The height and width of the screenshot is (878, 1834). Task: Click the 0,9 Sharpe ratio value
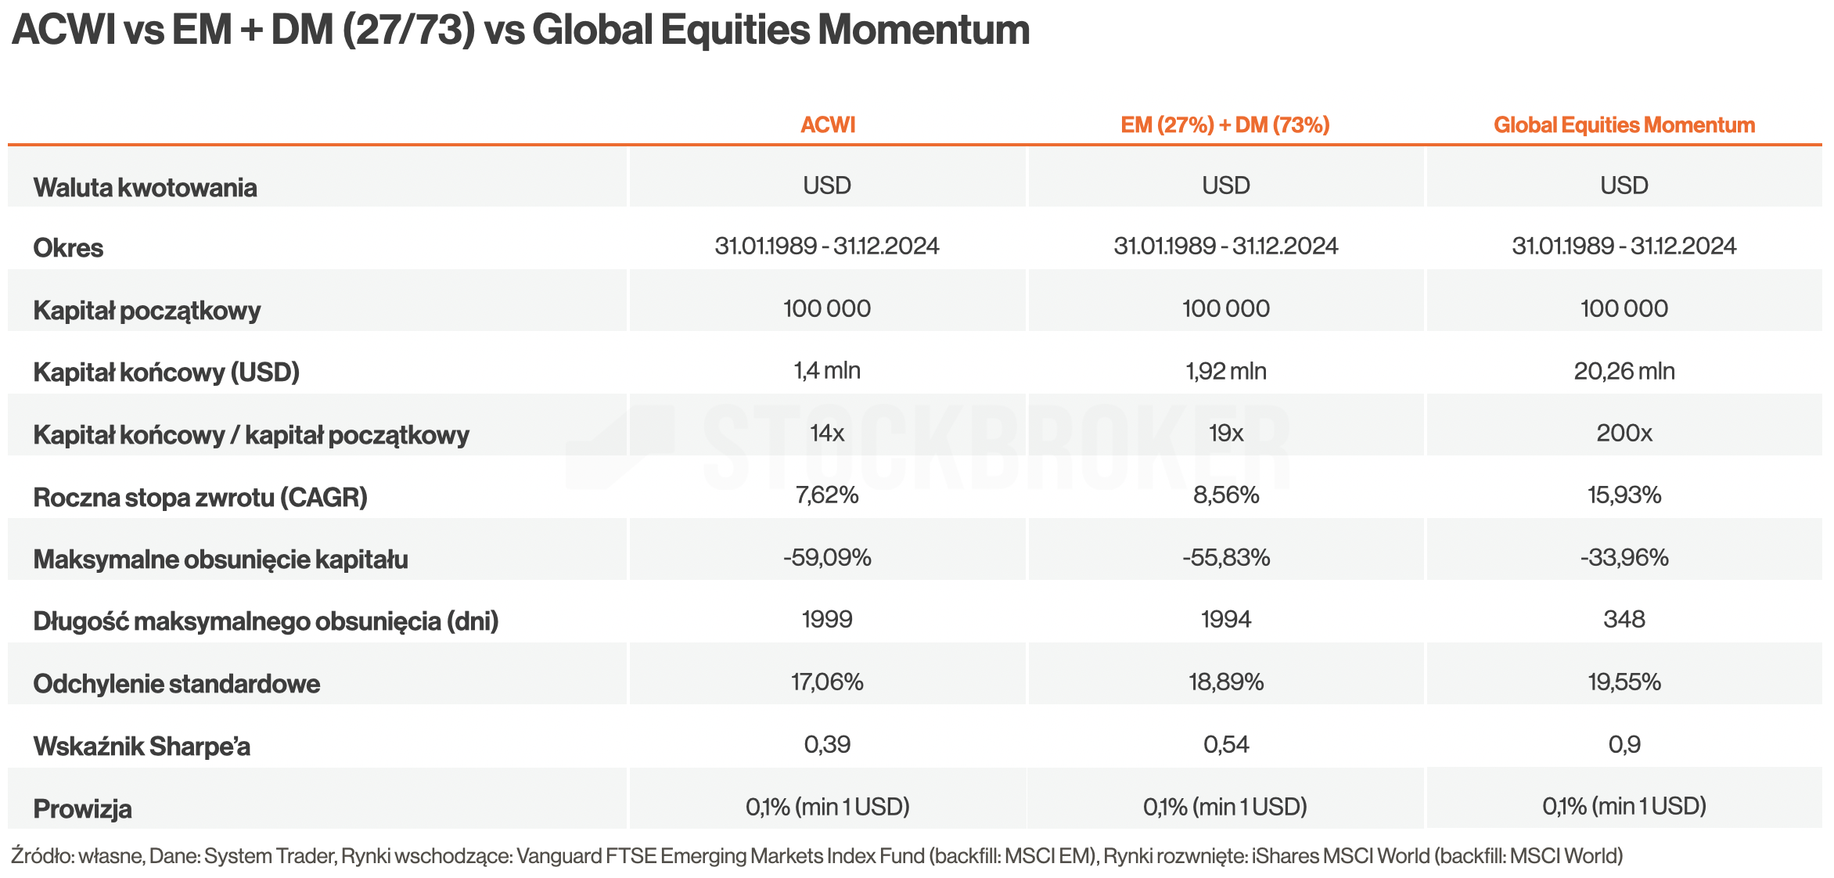coord(1624,744)
